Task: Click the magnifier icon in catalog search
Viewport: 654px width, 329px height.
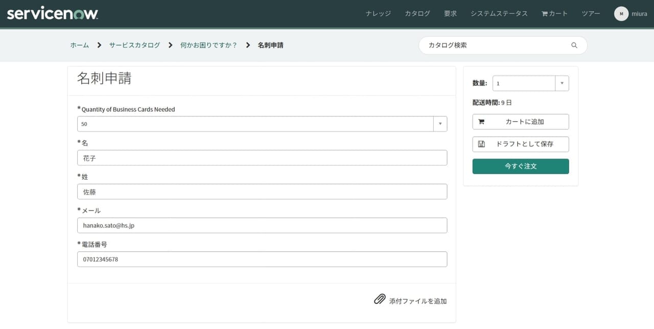Action: [x=574, y=45]
